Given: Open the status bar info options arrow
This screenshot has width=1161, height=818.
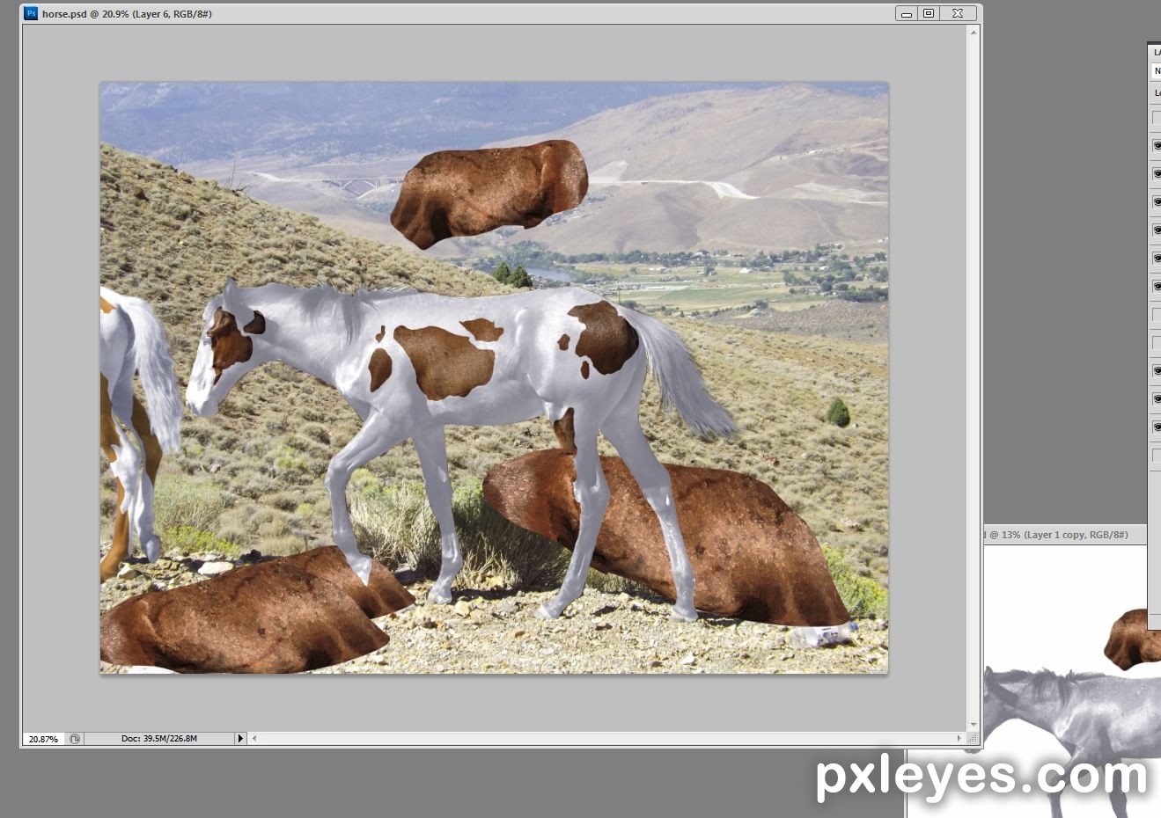Looking at the screenshot, I should (x=240, y=739).
